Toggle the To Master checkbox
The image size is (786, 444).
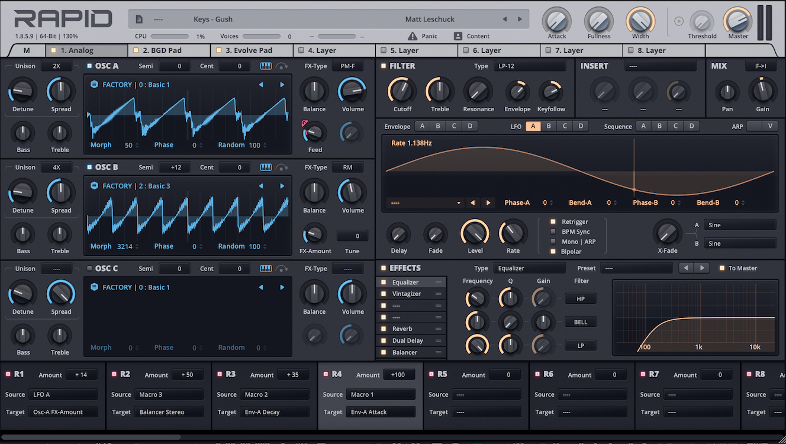pos(721,268)
